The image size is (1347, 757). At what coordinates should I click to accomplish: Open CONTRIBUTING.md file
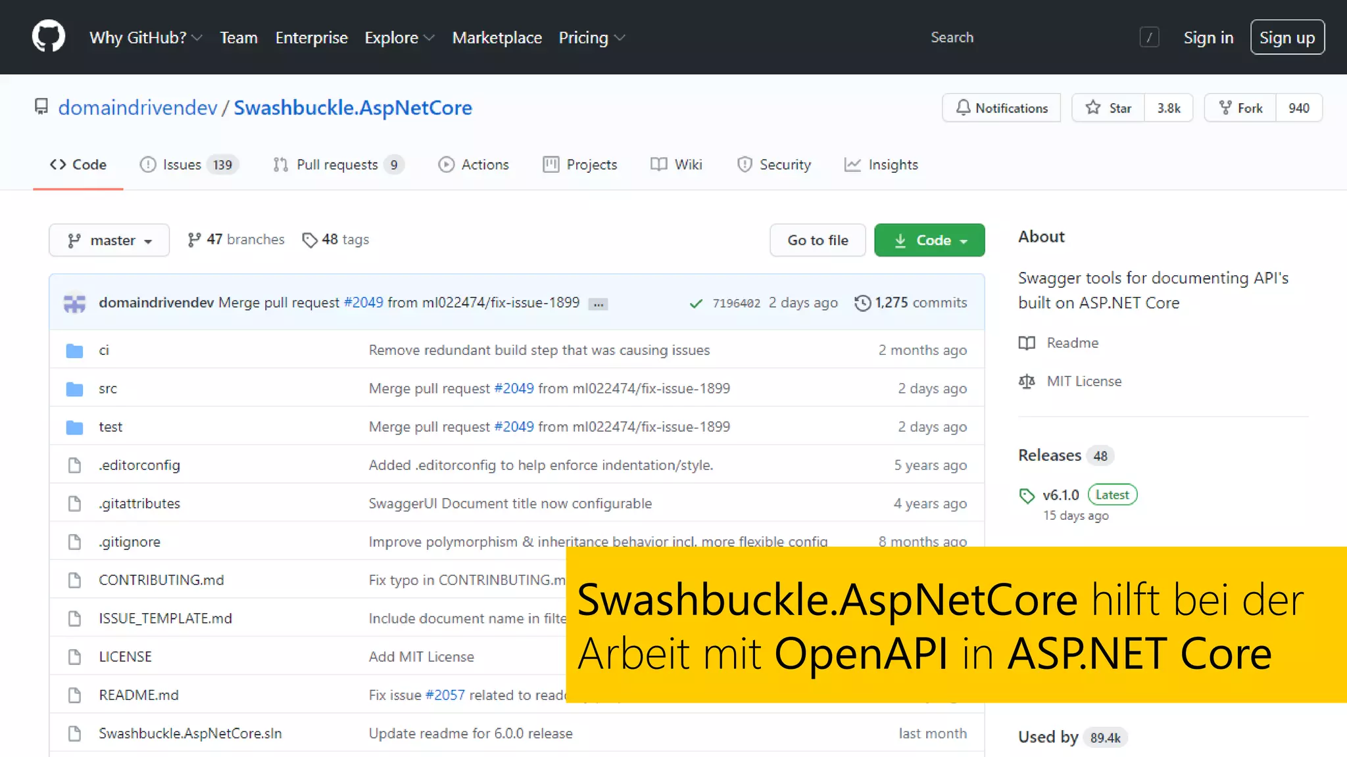161,580
